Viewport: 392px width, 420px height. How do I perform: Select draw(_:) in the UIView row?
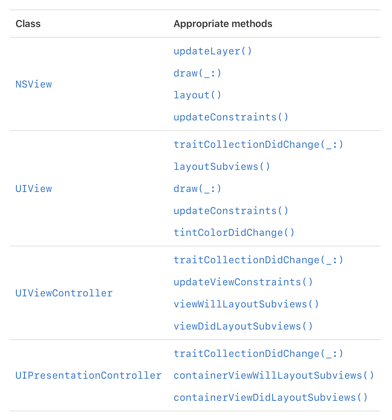[197, 189]
